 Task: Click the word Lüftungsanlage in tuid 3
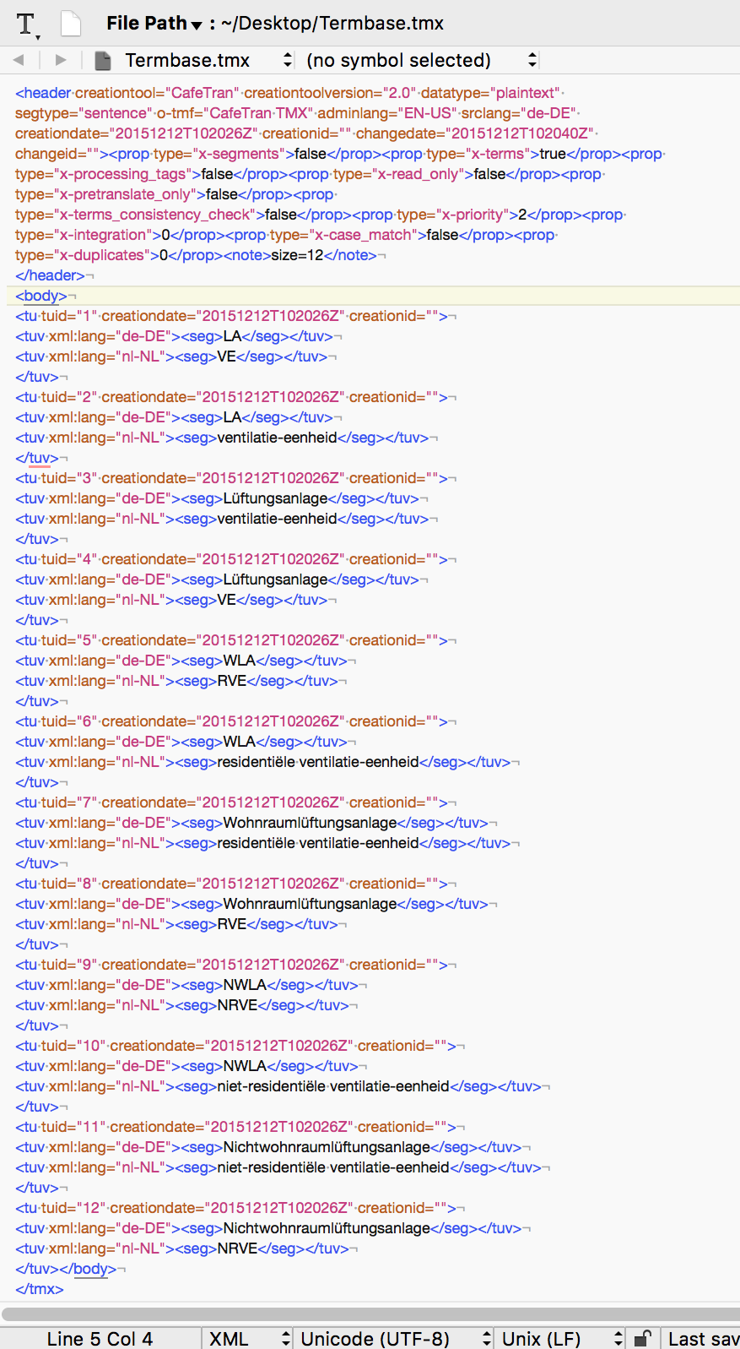click(275, 498)
